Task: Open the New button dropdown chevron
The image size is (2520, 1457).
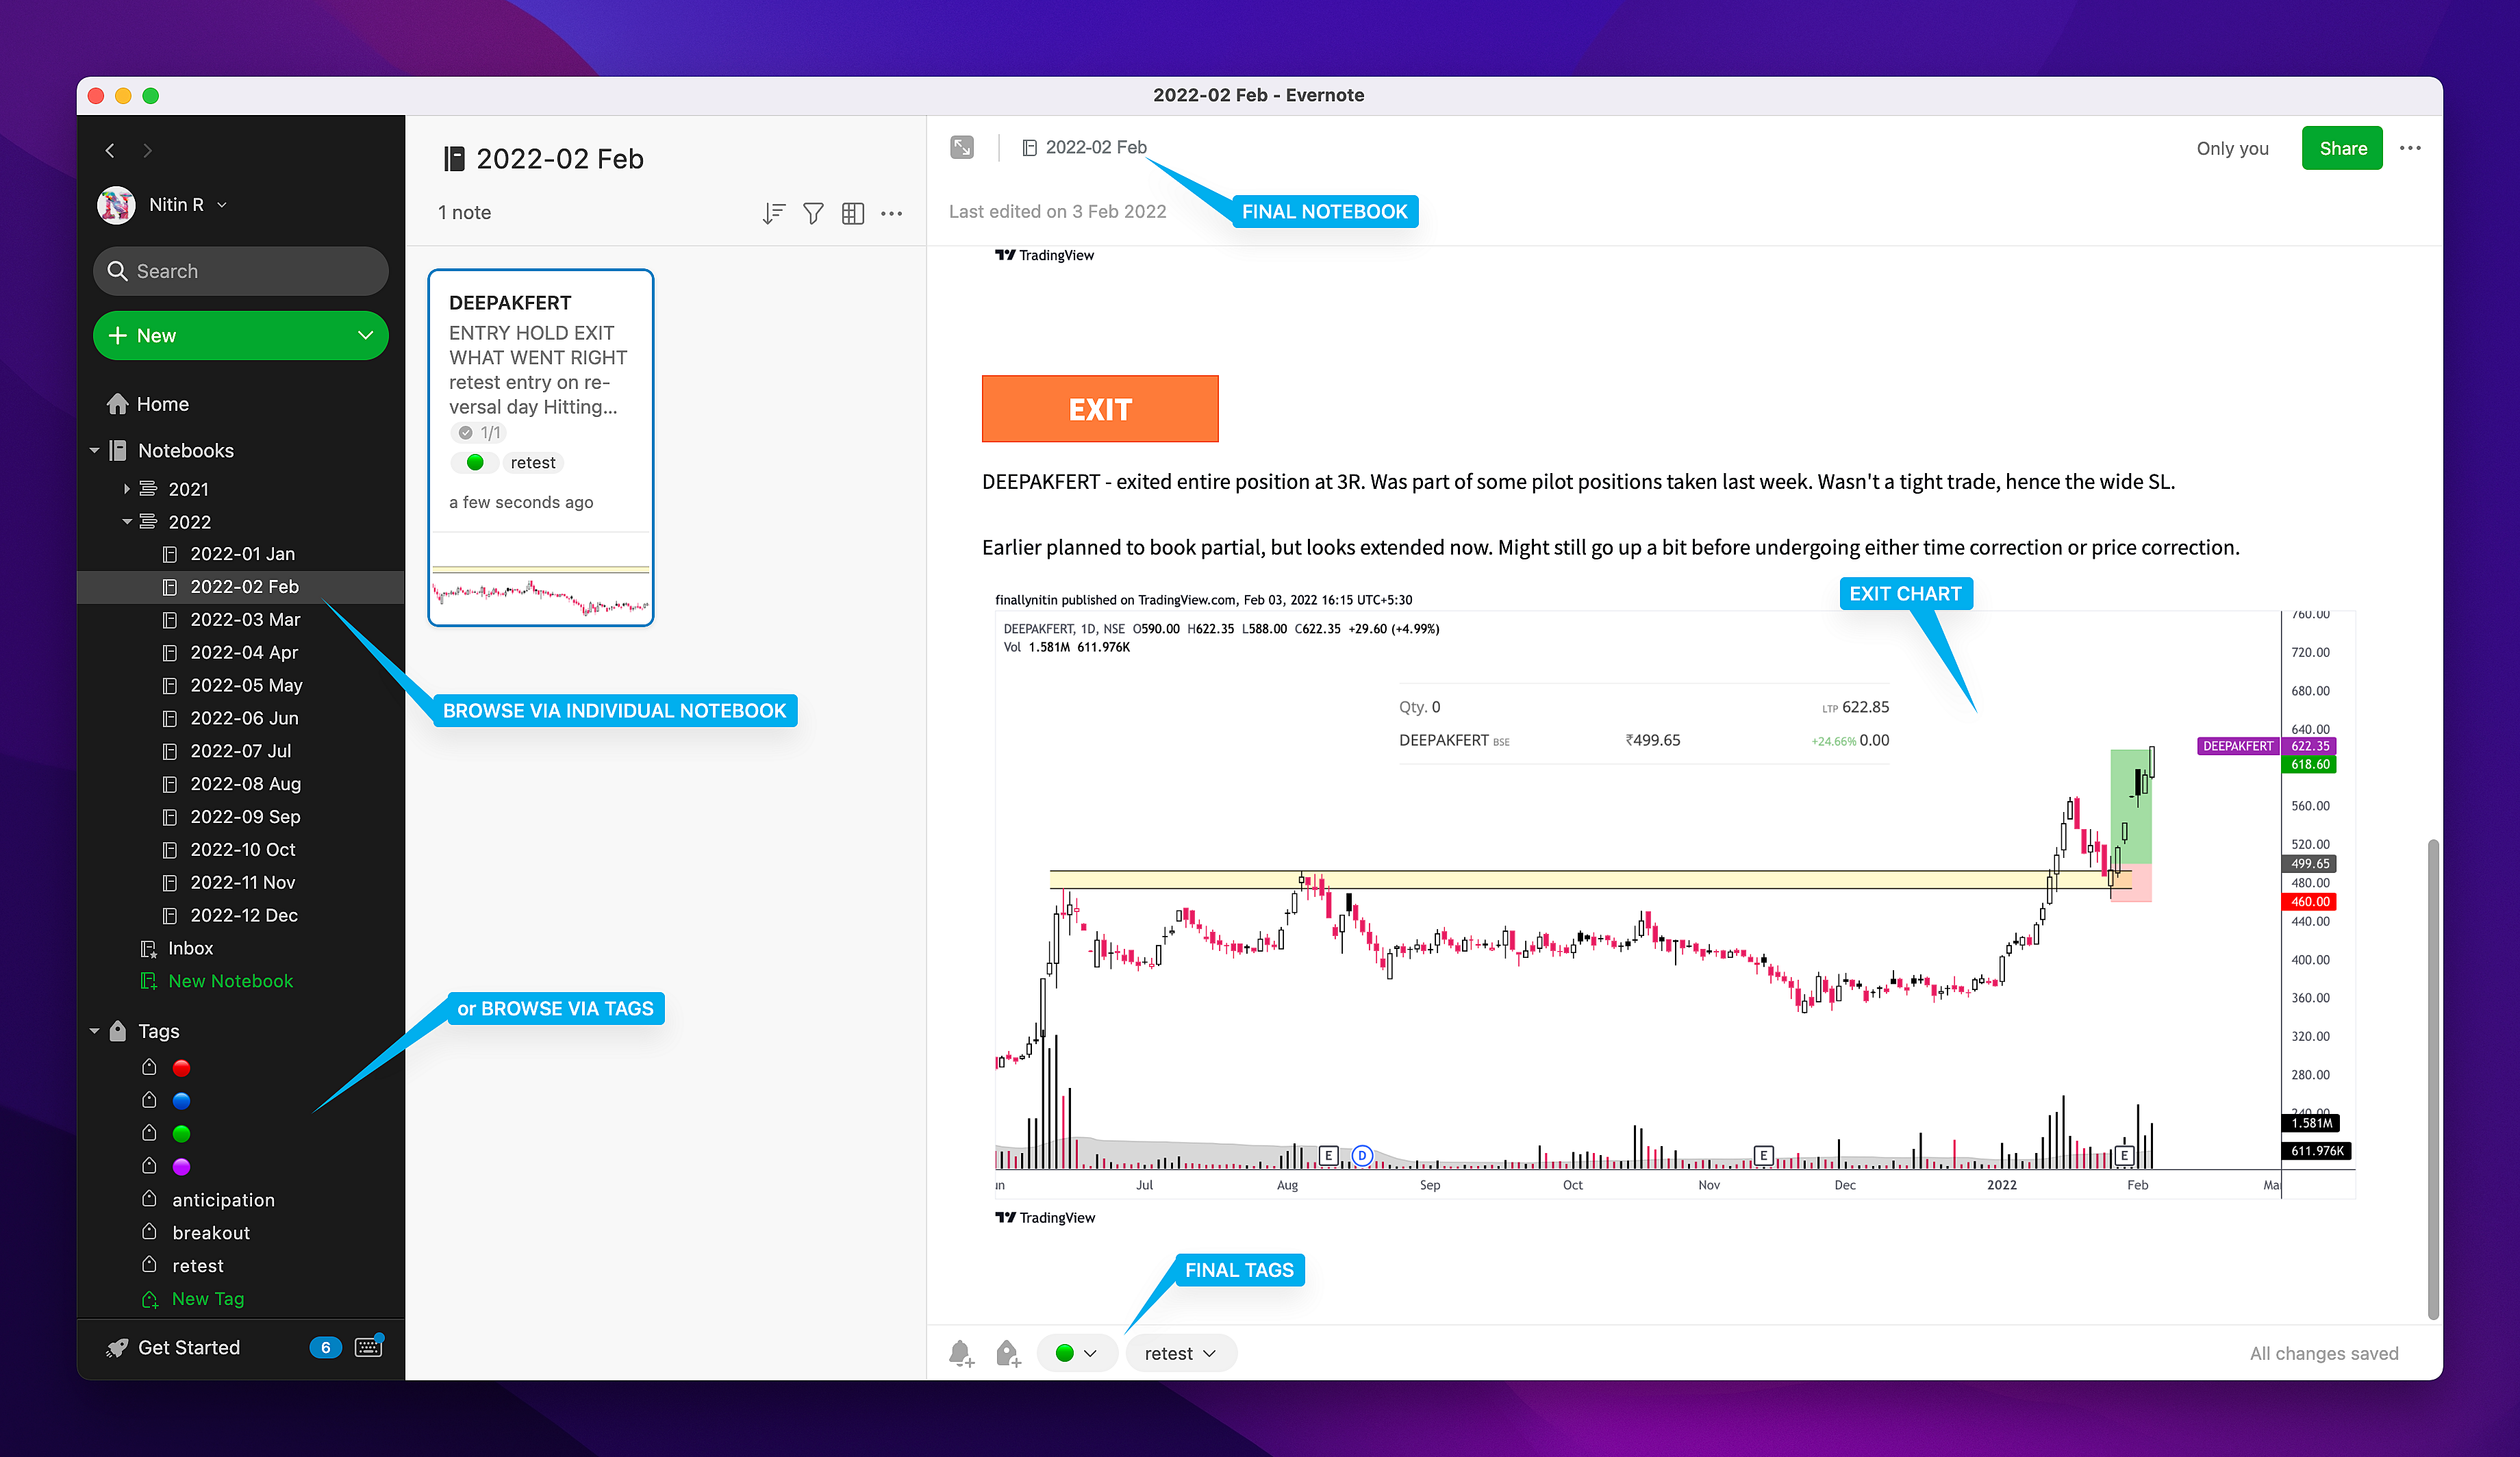Action: pos(365,335)
